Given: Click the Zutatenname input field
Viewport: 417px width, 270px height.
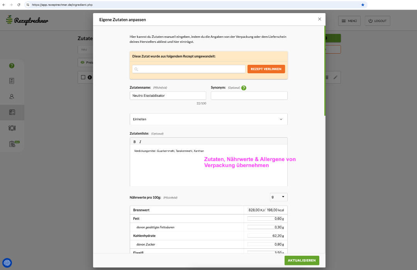Looking at the screenshot, I should pyautogui.click(x=168, y=96).
